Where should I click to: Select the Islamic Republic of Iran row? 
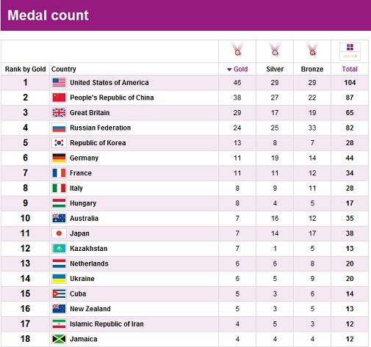click(x=184, y=324)
